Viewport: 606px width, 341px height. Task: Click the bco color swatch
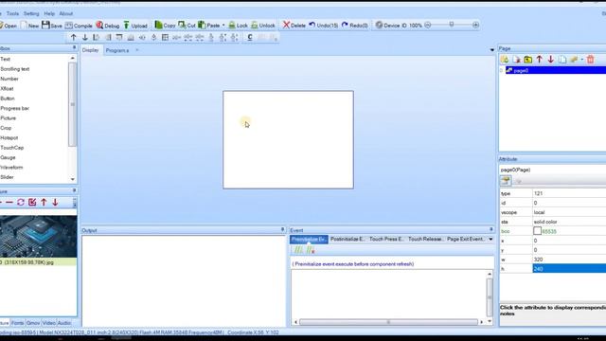click(537, 231)
